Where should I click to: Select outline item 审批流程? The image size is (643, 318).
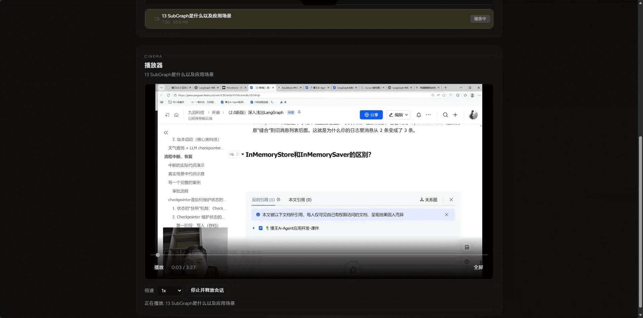pyautogui.click(x=180, y=191)
